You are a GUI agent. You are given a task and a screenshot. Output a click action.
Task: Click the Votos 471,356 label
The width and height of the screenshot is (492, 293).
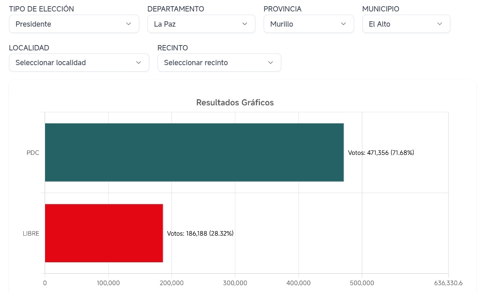(x=381, y=152)
